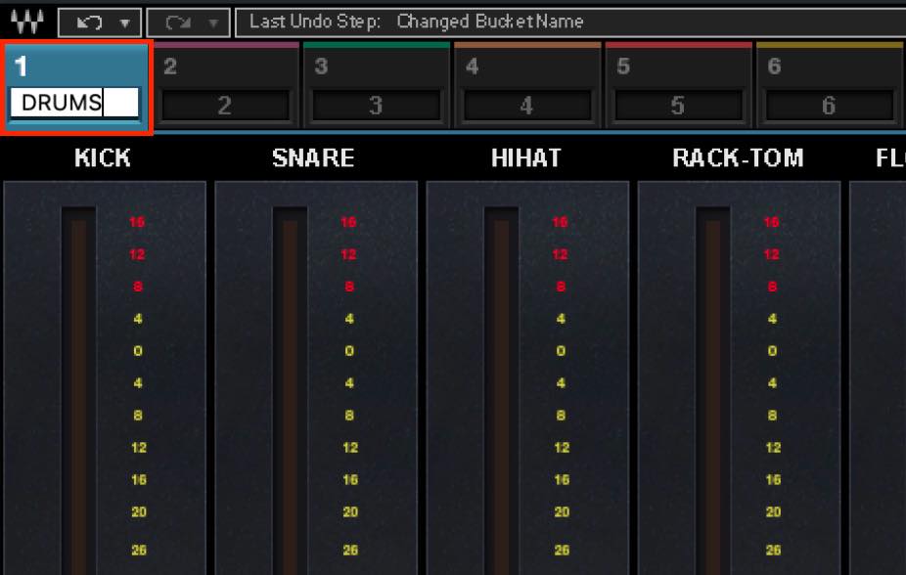Click the KICK channel label

(103, 157)
